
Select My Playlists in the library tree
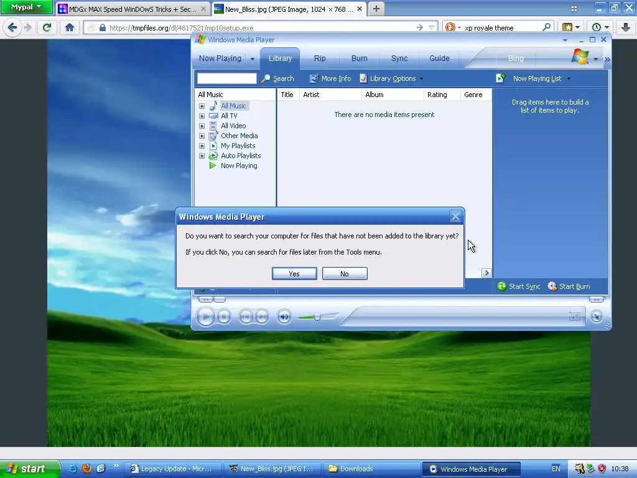238,146
